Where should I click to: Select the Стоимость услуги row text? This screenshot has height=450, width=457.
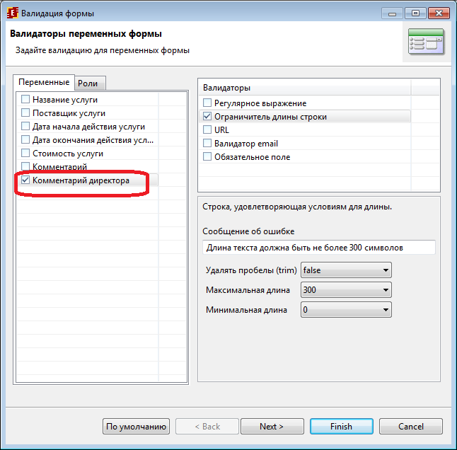click(x=68, y=154)
